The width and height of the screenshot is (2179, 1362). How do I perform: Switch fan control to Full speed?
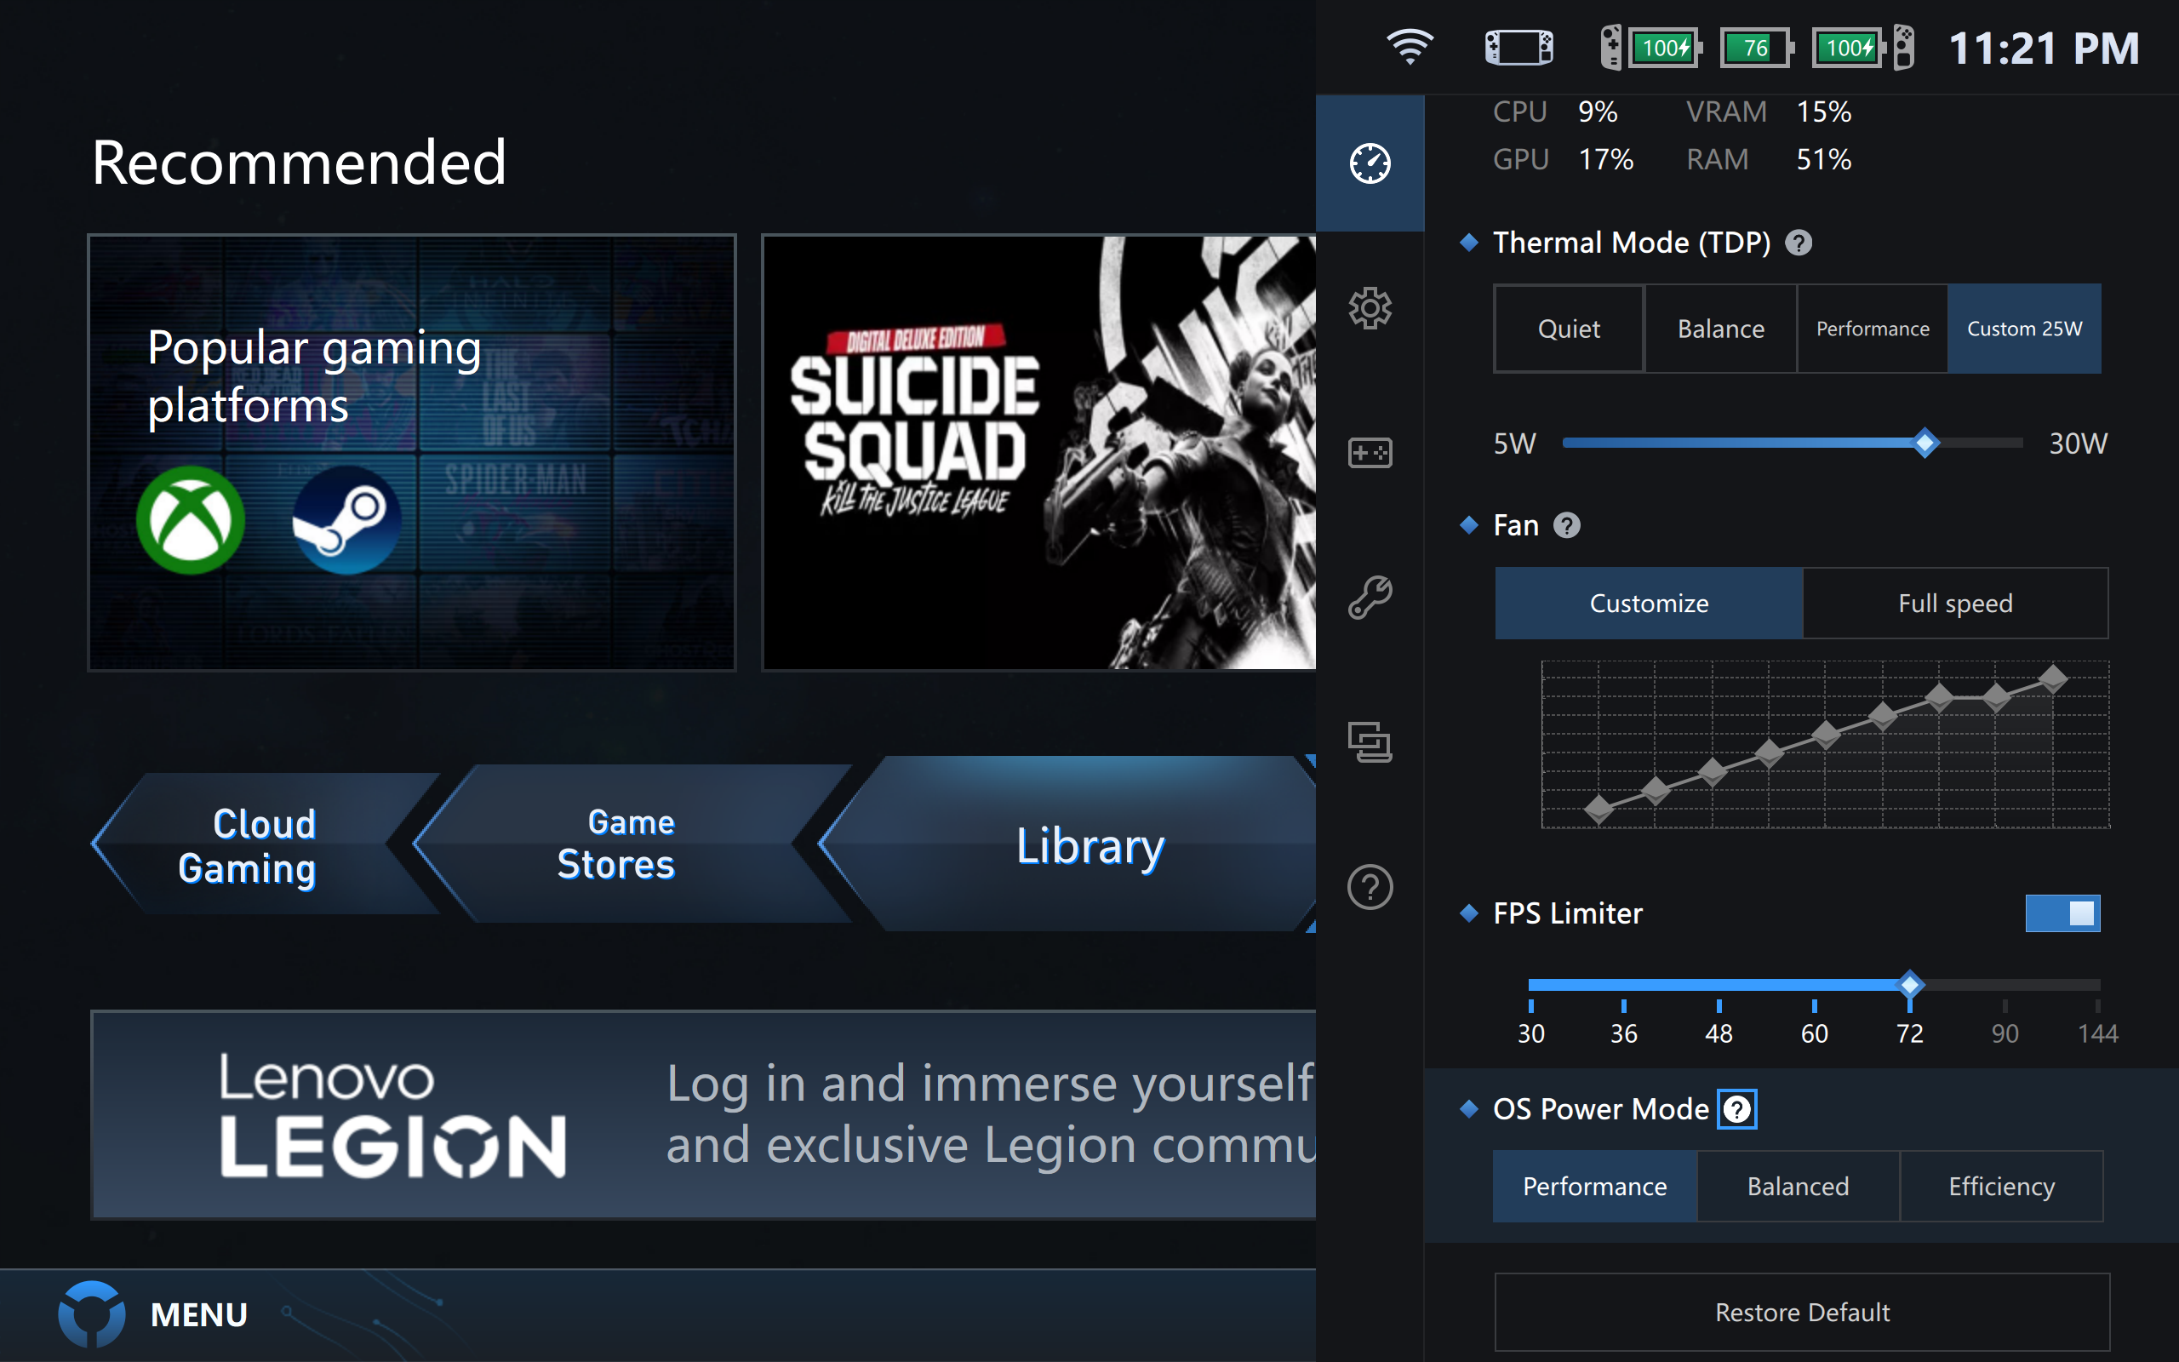(1956, 603)
